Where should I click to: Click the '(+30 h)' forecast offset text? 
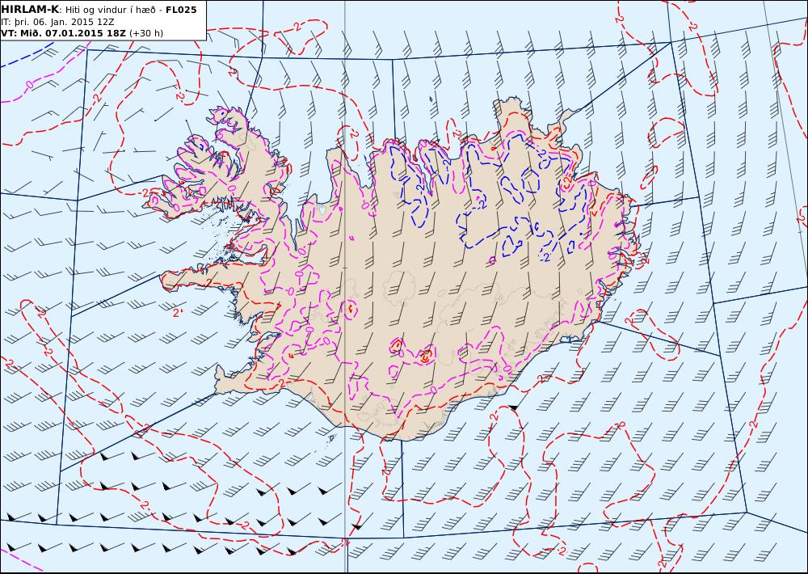pyautogui.click(x=145, y=33)
